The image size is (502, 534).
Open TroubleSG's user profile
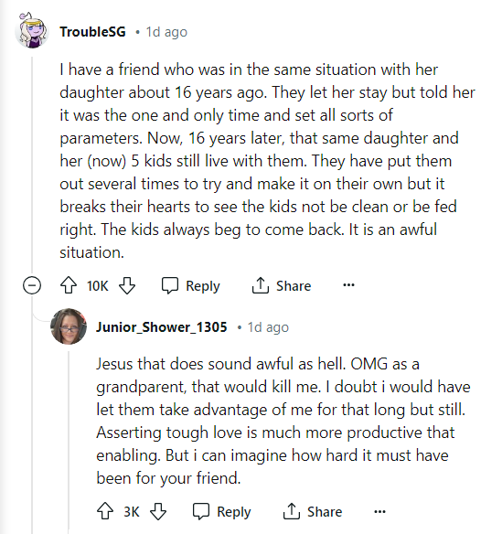92,32
